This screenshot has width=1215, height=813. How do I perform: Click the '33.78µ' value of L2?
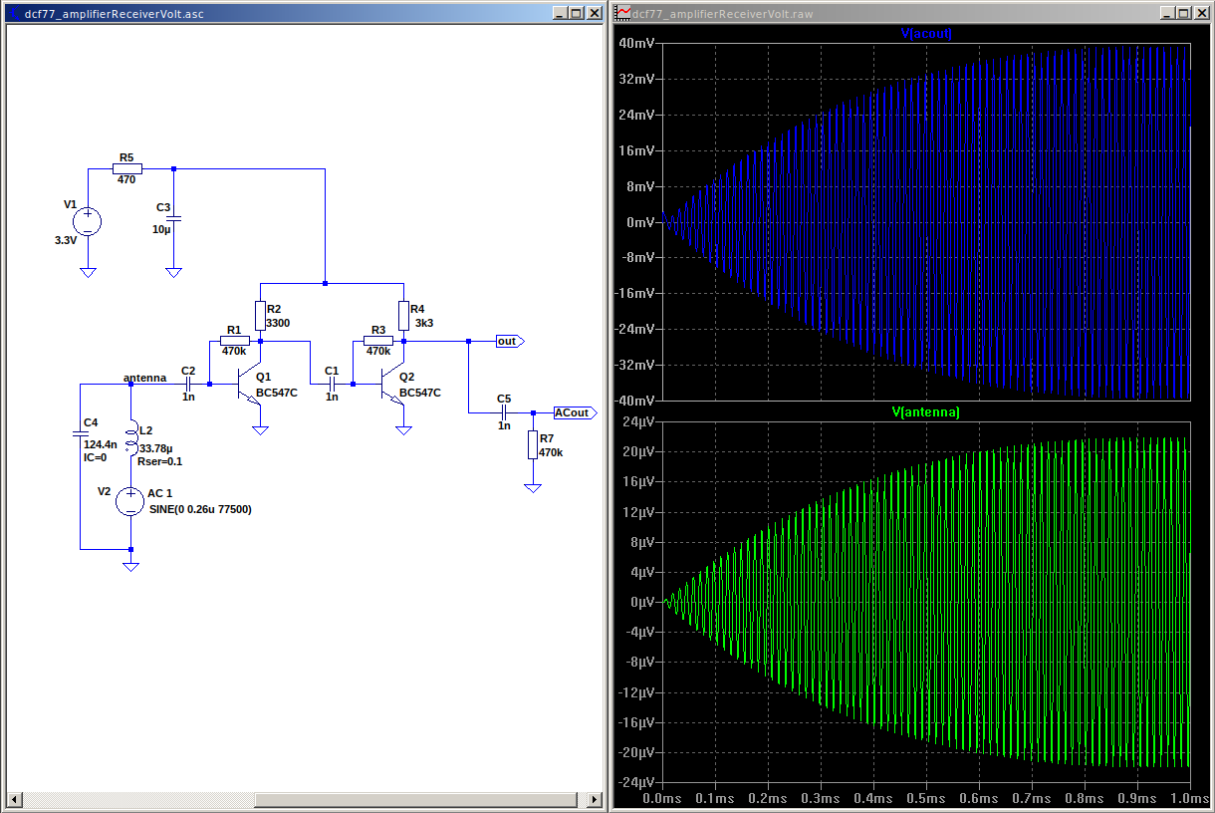(156, 448)
